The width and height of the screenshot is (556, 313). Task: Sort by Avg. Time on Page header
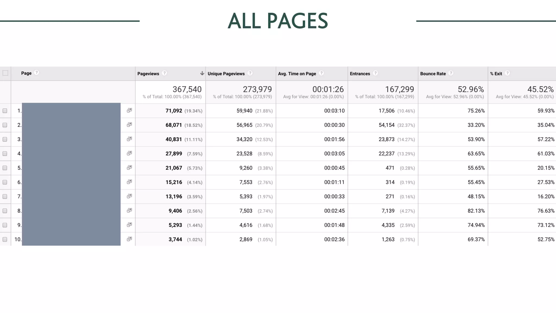[x=297, y=74]
